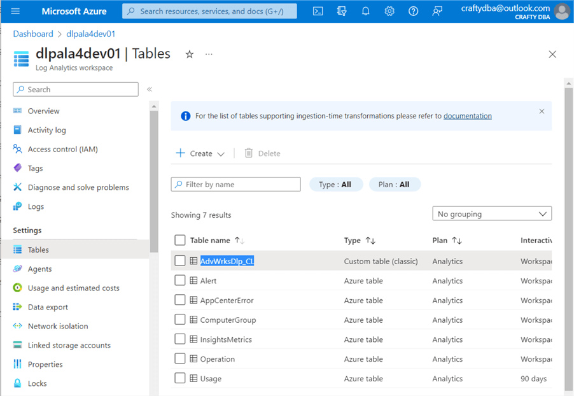This screenshot has height=396, width=574.
Task: Focus the Filter by name field
Action: 235,184
